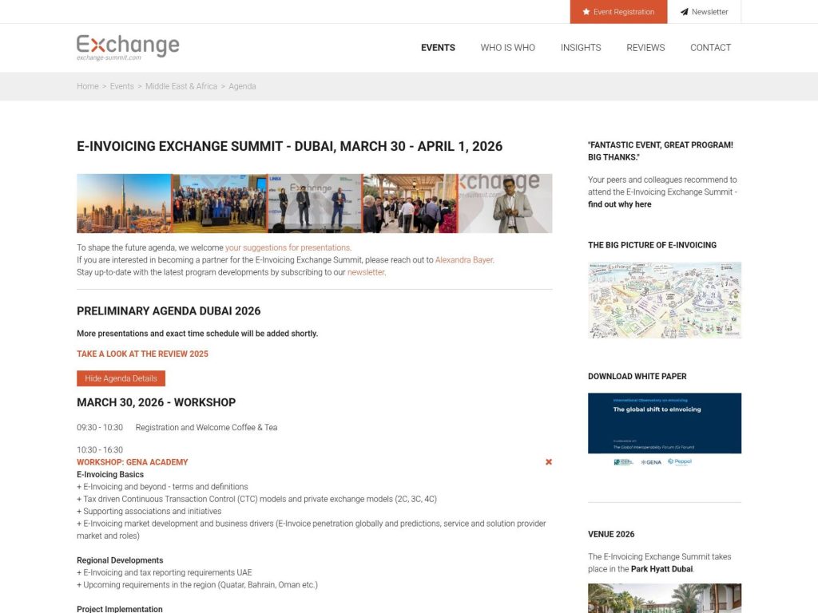Click 'your suggestions for presentations' link
This screenshot has height=613, width=818.
point(287,247)
